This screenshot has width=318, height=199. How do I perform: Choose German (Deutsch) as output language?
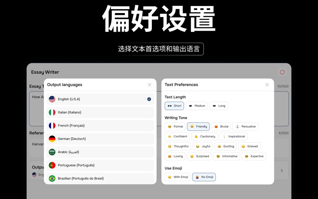(100, 139)
